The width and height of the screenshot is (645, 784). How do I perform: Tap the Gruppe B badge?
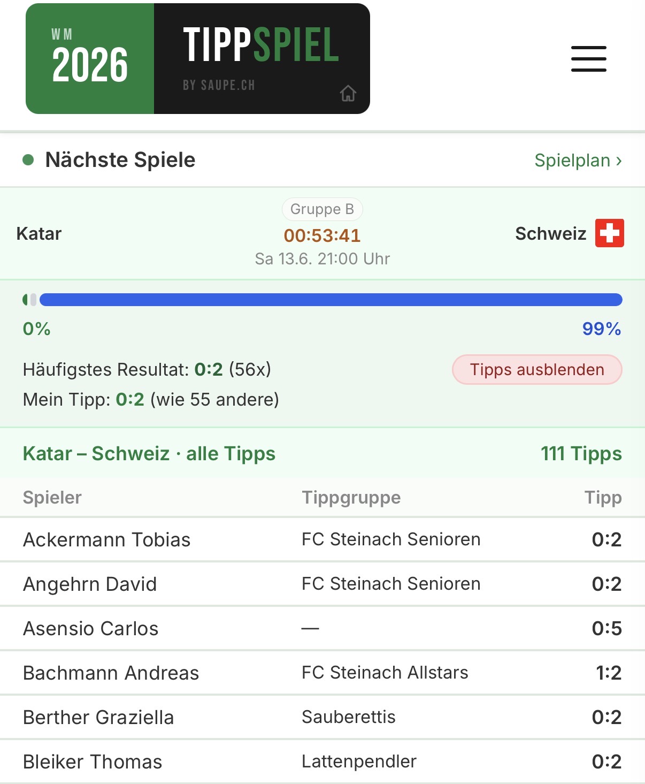(x=322, y=209)
